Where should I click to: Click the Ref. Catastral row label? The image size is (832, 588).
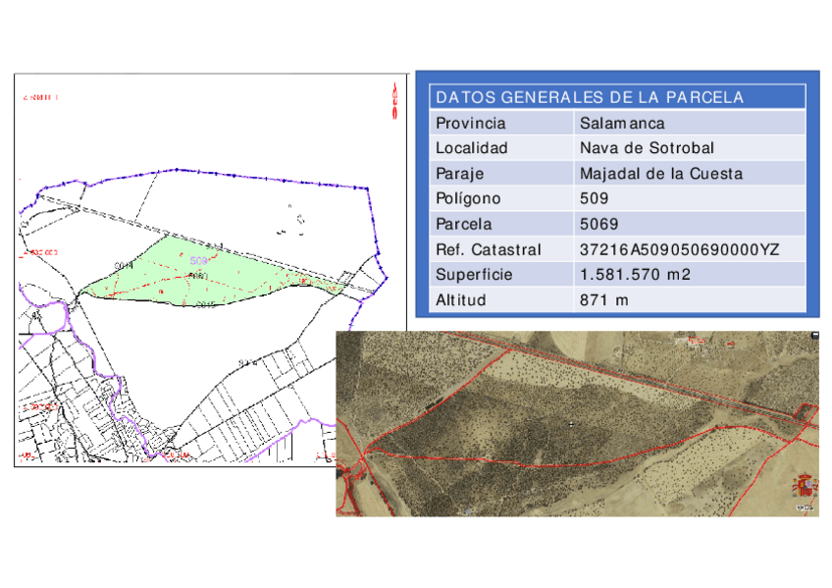[x=488, y=249]
